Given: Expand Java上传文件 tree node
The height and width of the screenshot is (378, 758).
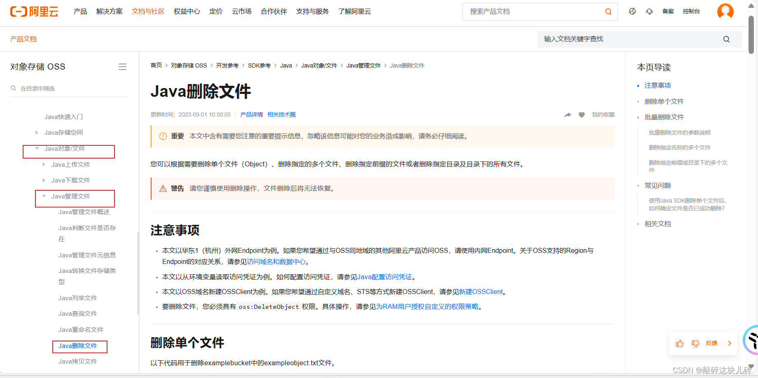Looking at the screenshot, I should click(44, 164).
